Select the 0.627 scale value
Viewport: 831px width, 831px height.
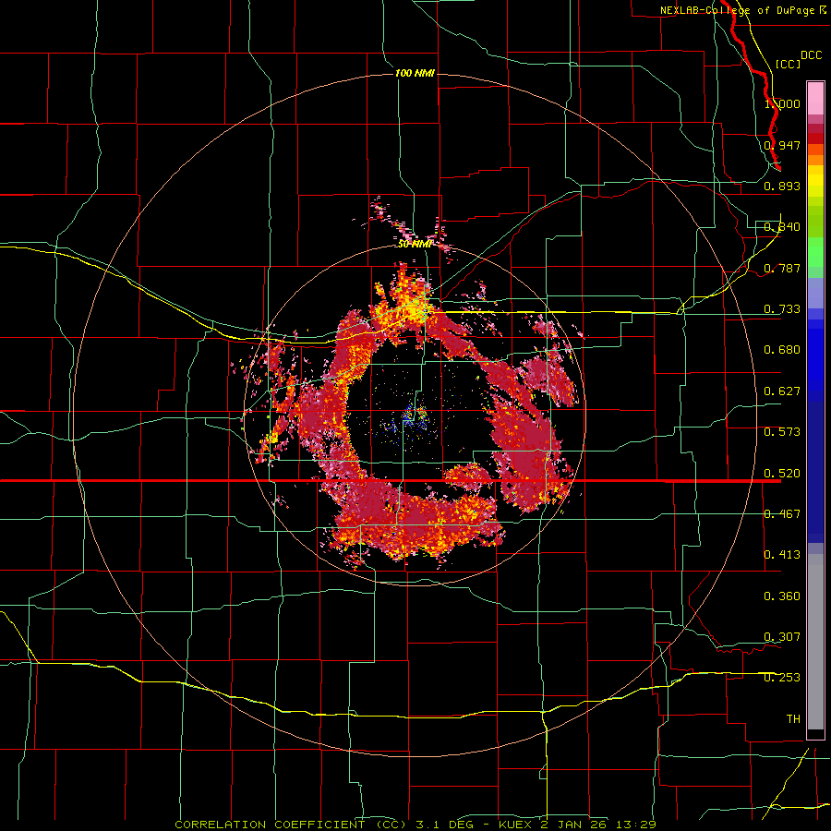click(782, 391)
